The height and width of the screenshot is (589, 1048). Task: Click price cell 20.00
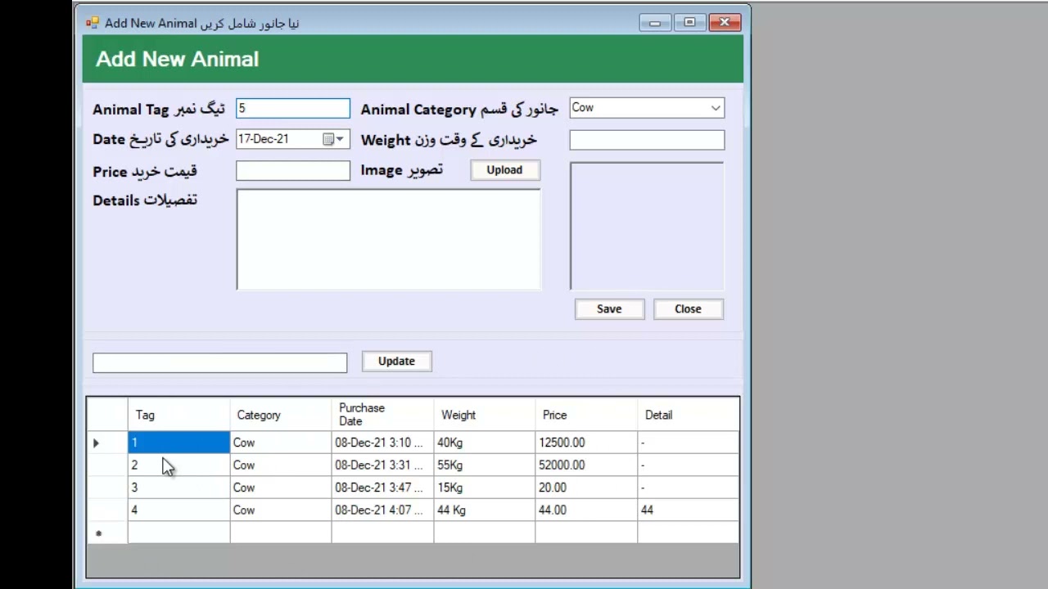tap(586, 488)
